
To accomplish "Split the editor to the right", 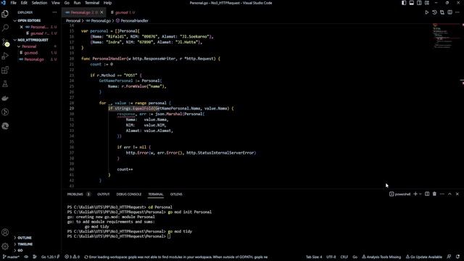I will (449, 12).
